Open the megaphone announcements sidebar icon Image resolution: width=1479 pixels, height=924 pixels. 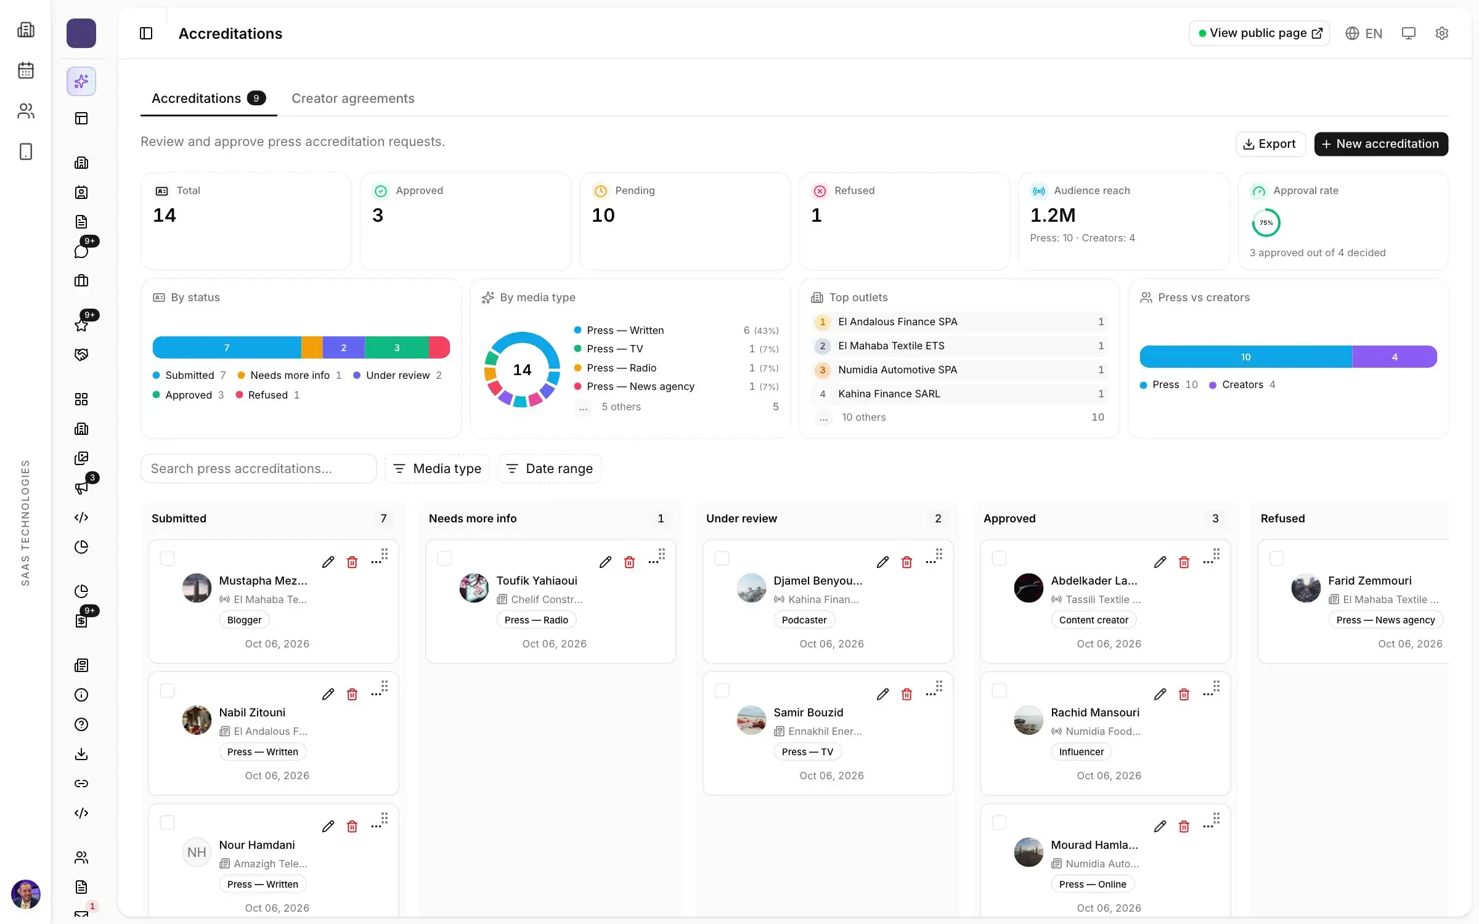pos(81,488)
